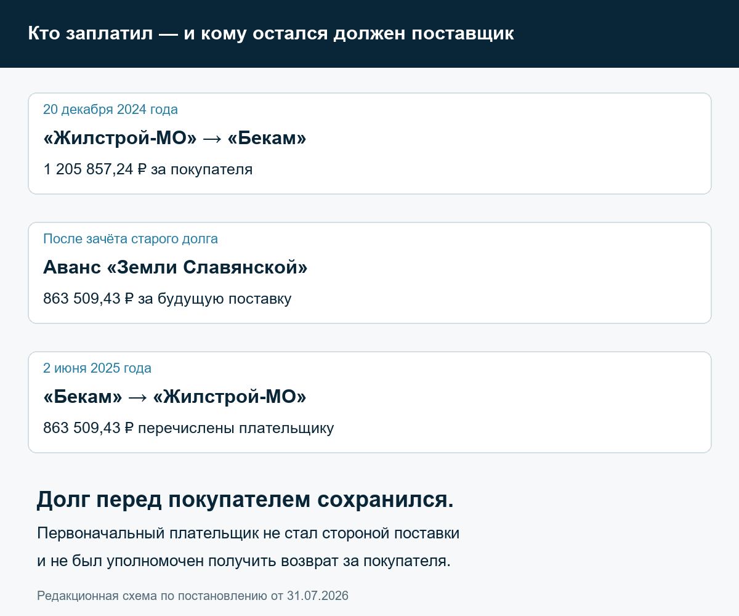
Task: Click the date "2 июня 2025 года"
Action: (97, 368)
